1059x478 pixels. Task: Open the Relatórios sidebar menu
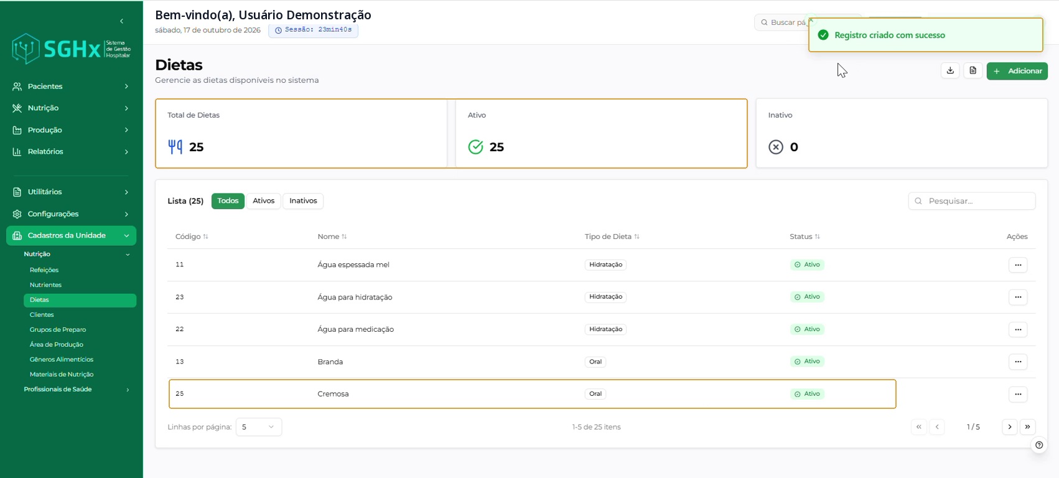(71, 152)
